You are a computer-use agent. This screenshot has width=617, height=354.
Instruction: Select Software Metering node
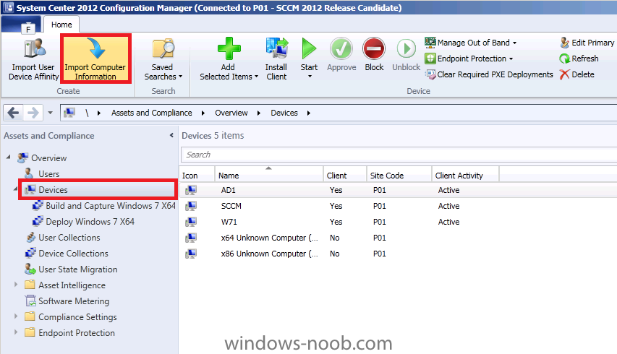point(74,301)
